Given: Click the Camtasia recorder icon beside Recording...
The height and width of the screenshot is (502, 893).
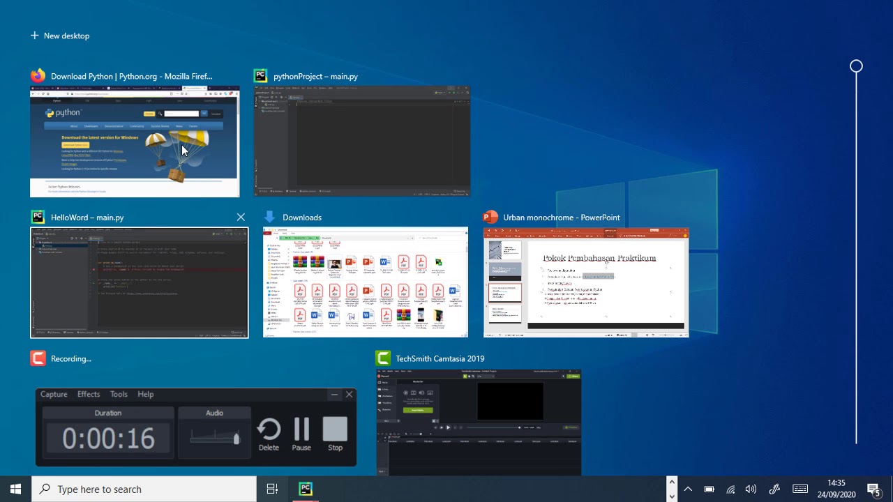Looking at the screenshot, I should pos(38,358).
